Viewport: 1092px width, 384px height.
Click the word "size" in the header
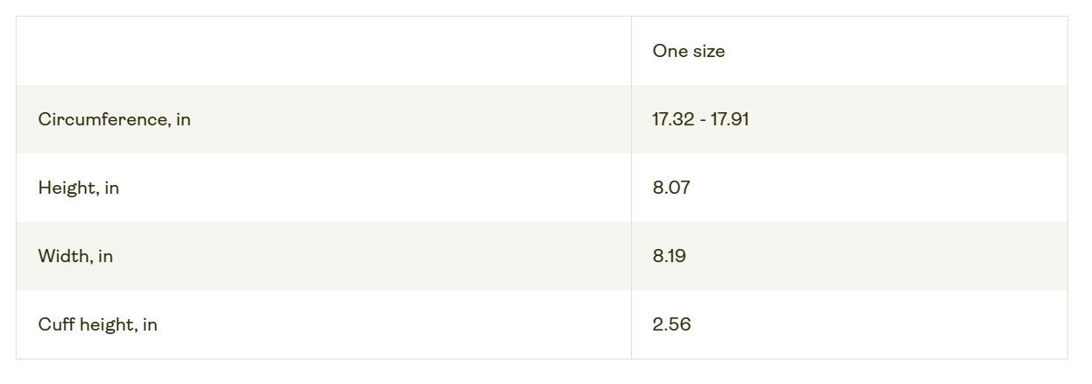pos(708,51)
